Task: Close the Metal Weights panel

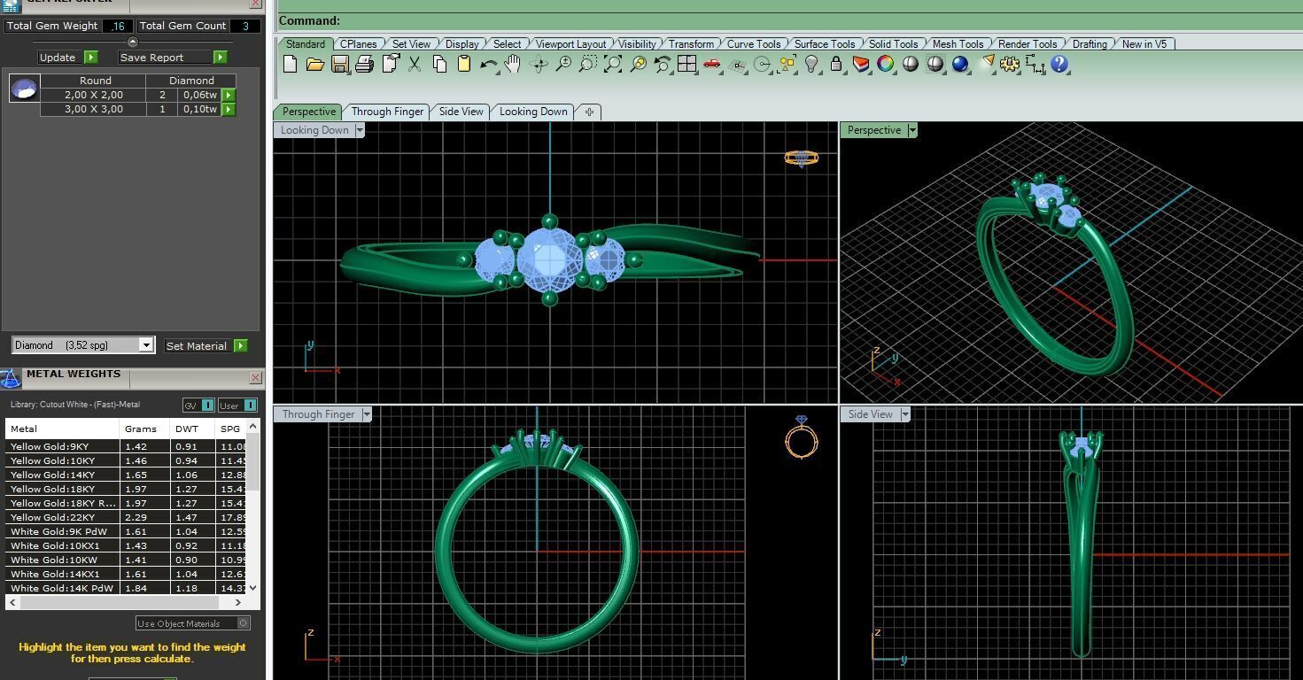Action: click(255, 378)
